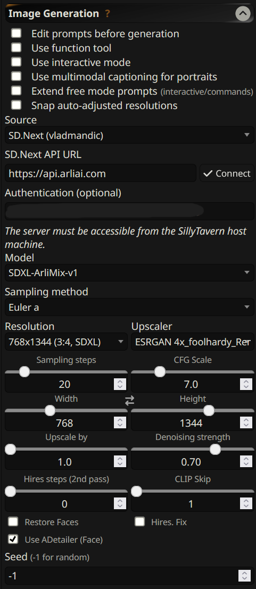Click the Sampling steps stepper arrows
This screenshot has width=256, height=589.
click(120, 384)
